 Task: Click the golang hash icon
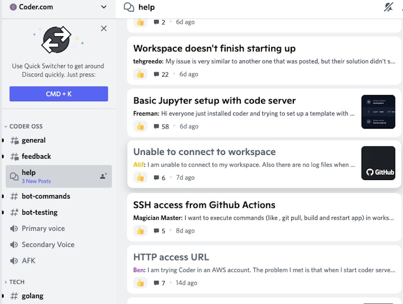point(14,296)
